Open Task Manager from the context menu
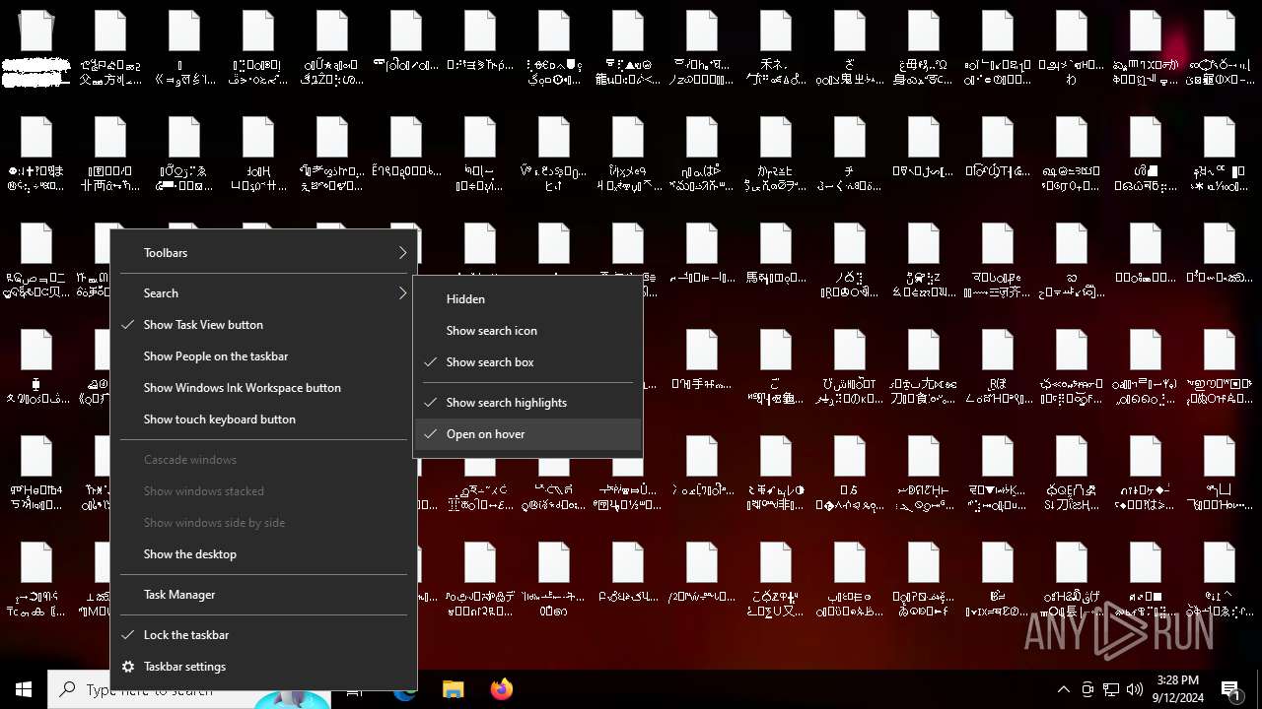The image size is (1262, 709). pyautogui.click(x=264, y=595)
